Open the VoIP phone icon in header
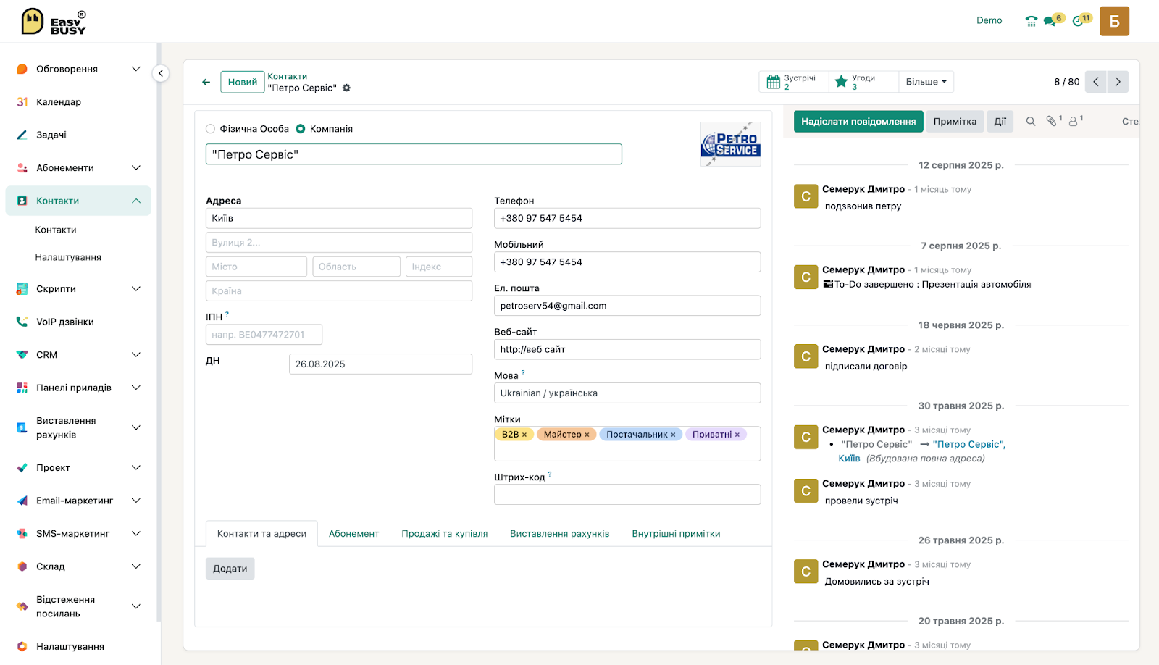Viewport: 1159px width, 665px height. coord(1031,21)
